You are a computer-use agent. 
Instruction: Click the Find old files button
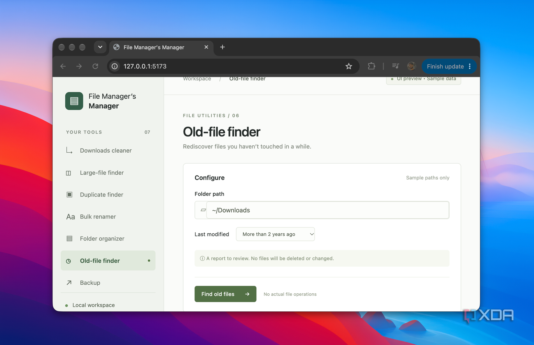[225, 294]
